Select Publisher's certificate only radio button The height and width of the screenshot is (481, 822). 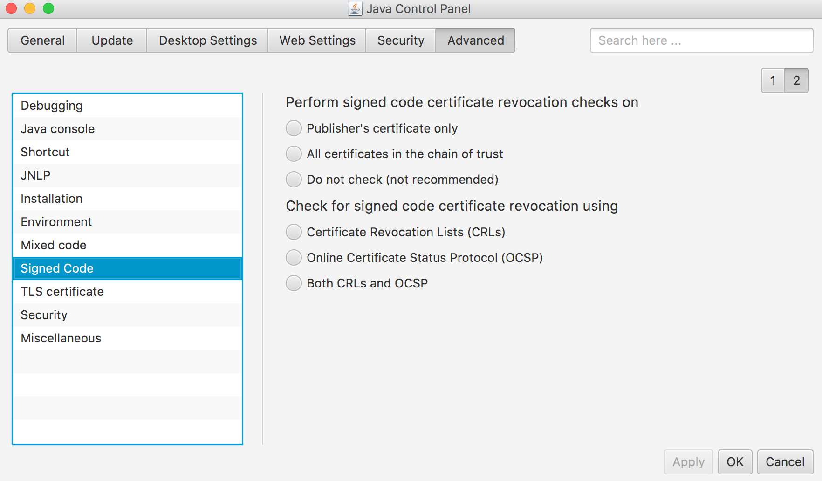click(x=294, y=128)
